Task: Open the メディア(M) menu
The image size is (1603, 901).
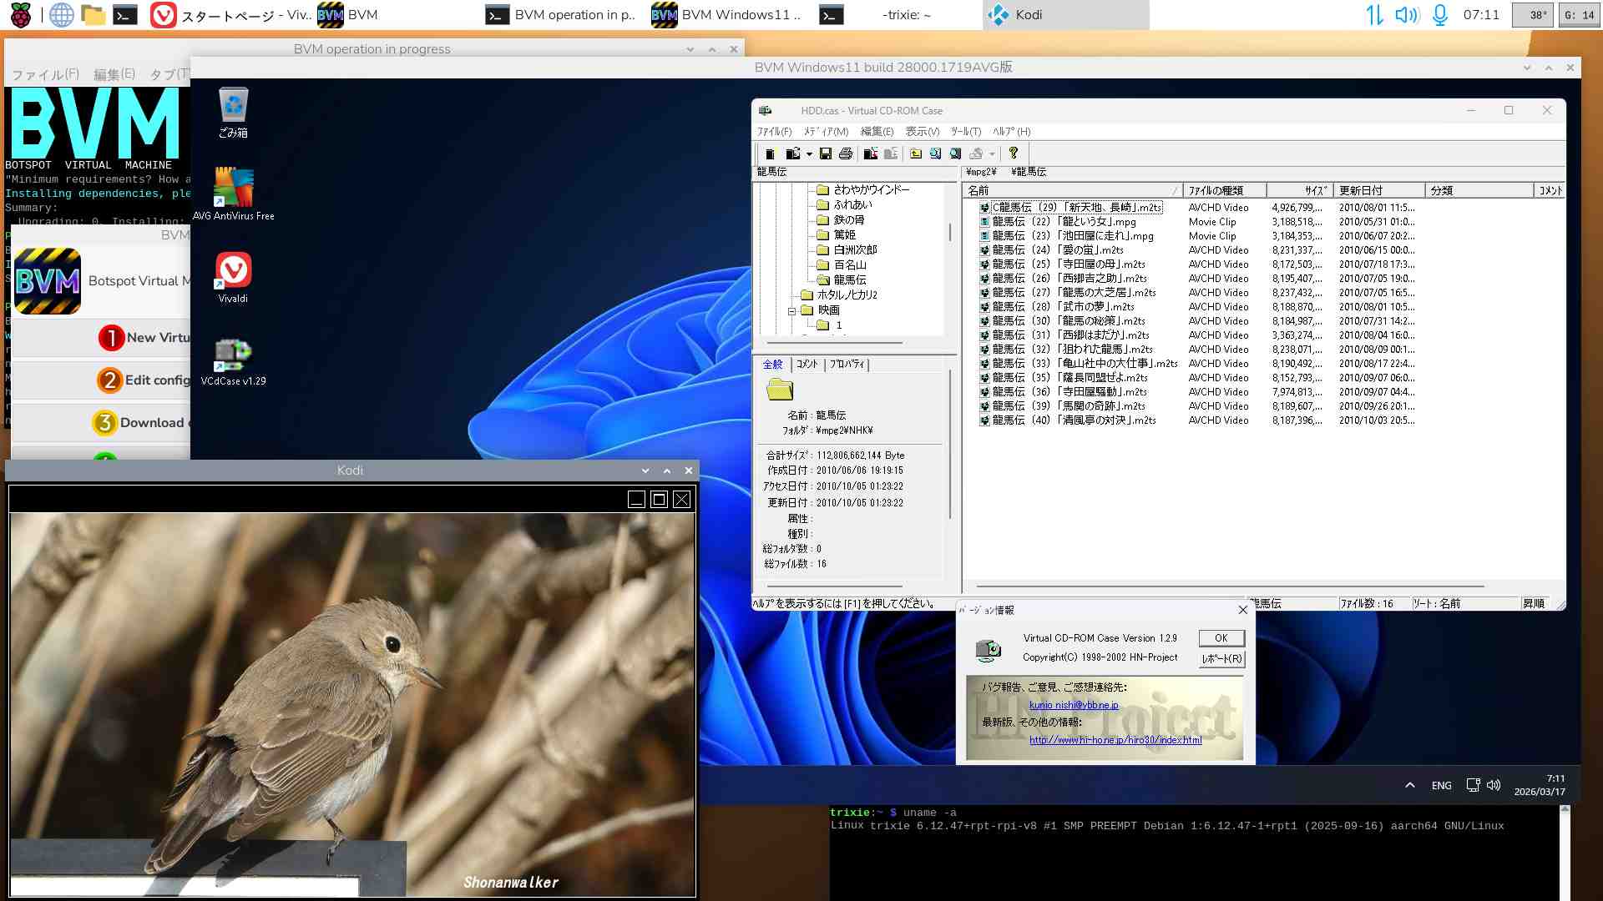Action: click(x=825, y=132)
